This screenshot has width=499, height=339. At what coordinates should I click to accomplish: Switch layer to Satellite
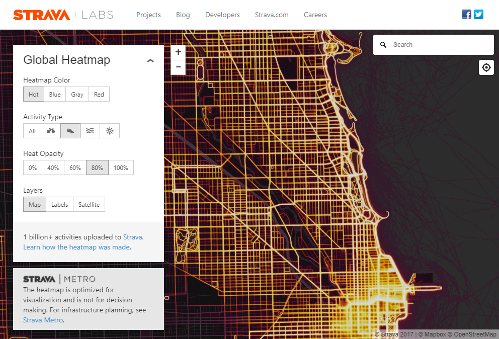(x=89, y=204)
